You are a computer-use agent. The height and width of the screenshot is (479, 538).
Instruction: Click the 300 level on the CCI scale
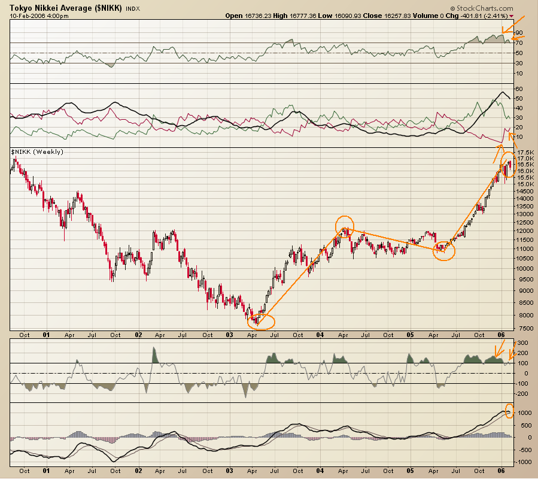click(522, 343)
